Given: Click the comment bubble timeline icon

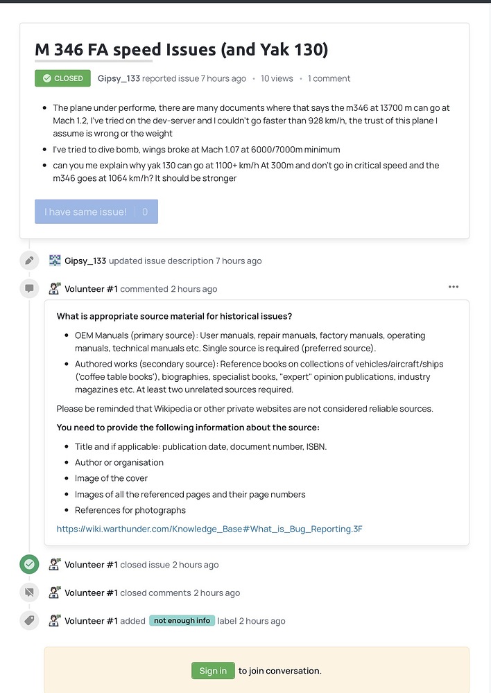Looking at the screenshot, I should (x=29, y=288).
